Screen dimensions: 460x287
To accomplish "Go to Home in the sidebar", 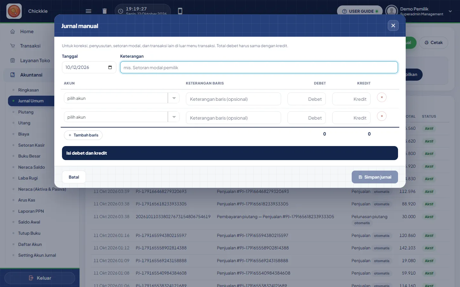I will click(x=27, y=32).
